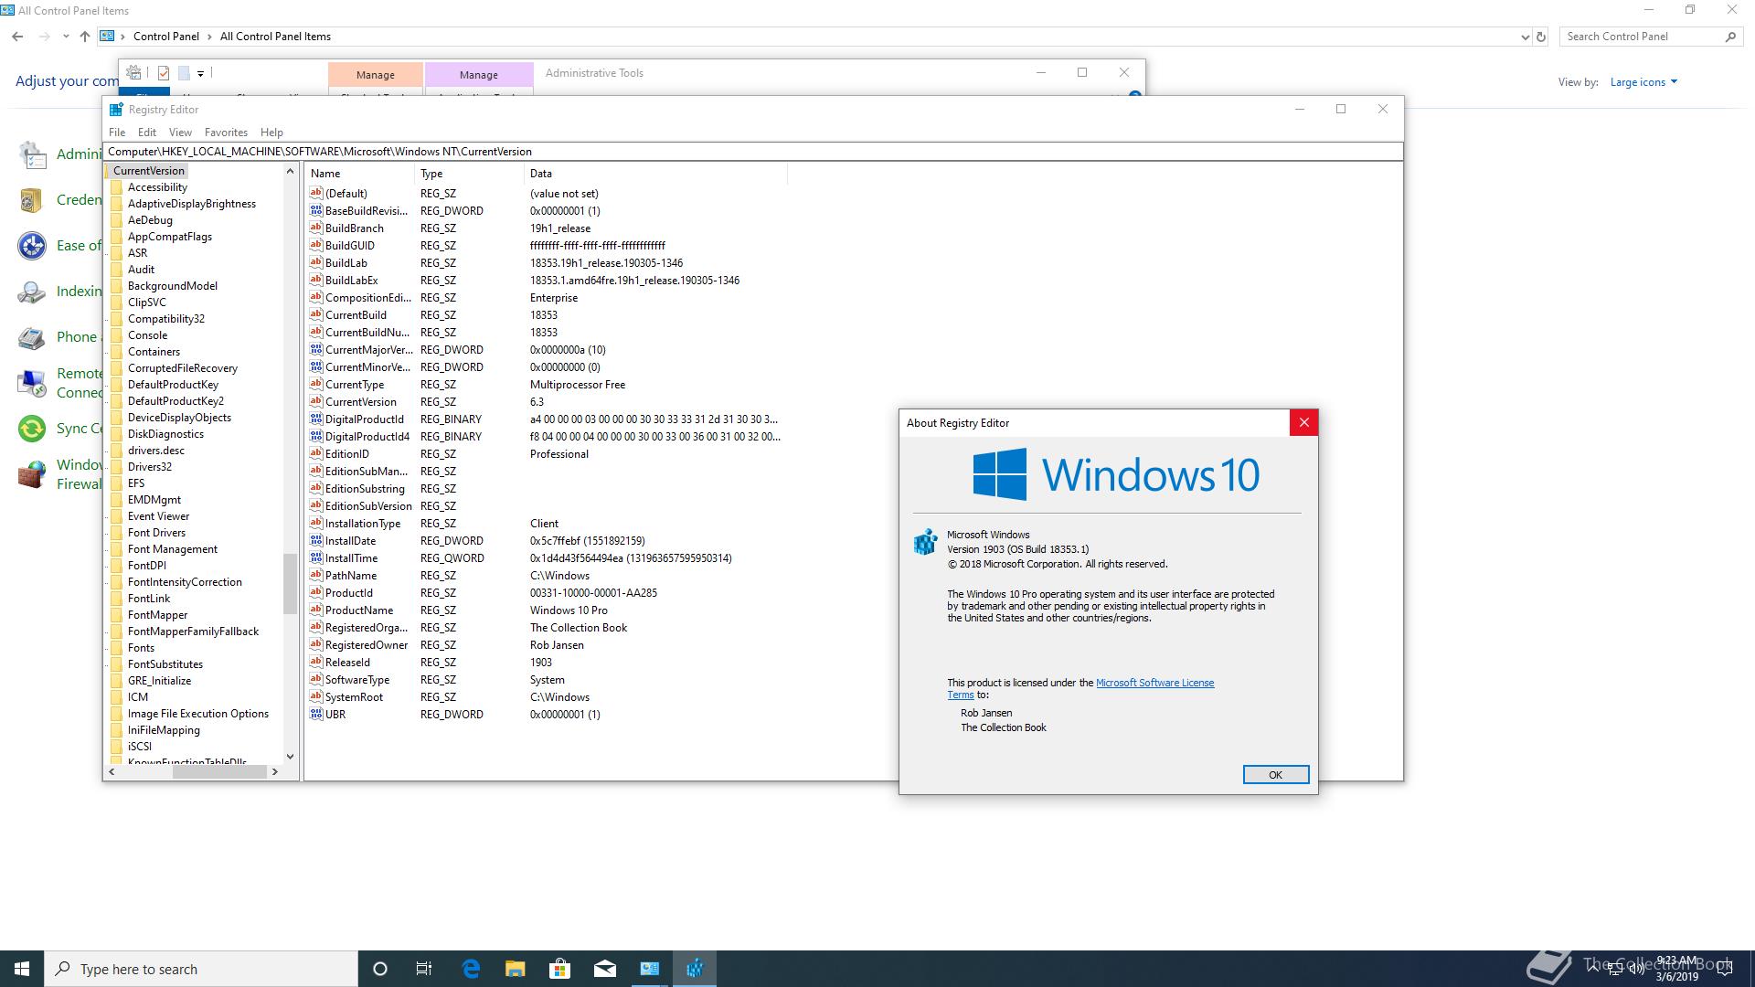Switch to Registry Editor taskbar icon
The image size is (1755, 987).
click(695, 969)
